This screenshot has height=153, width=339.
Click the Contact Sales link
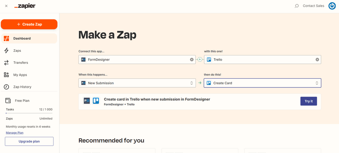point(314,6)
